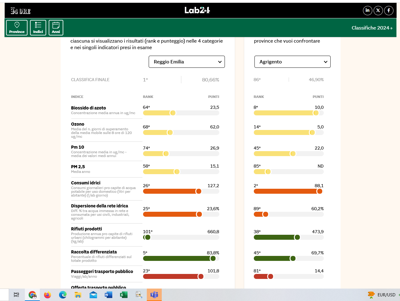Expand the Agrigento province dropdown
The height and width of the screenshot is (301, 400).
(292, 62)
